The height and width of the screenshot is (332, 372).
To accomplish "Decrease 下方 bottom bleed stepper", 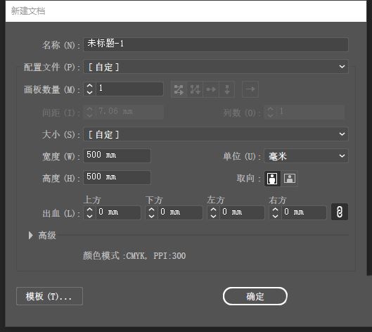I will click(x=151, y=216).
